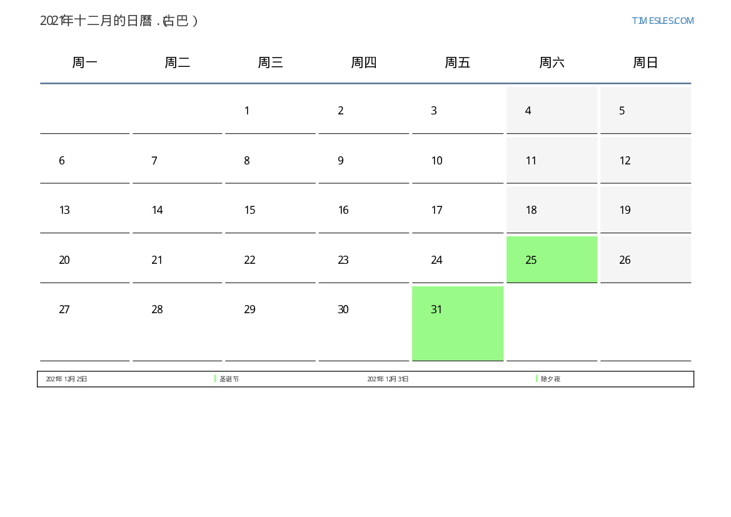Click the 周二 column header
The width and height of the screenshot is (731, 517).
point(178,63)
